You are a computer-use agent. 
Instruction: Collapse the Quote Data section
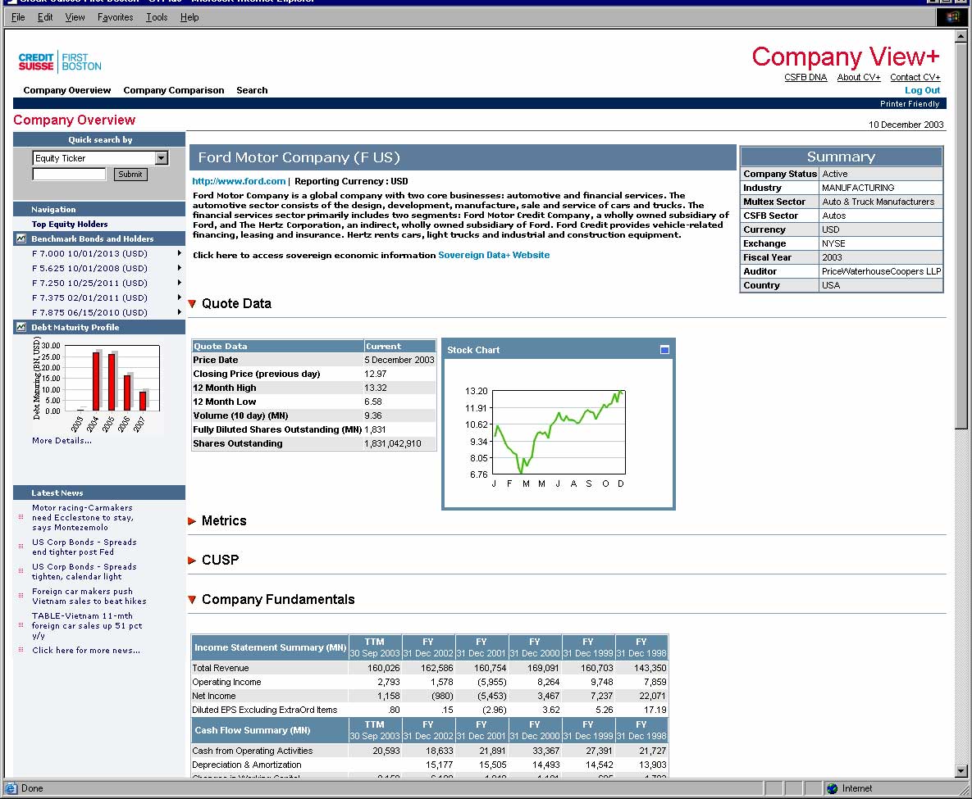coord(192,303)
